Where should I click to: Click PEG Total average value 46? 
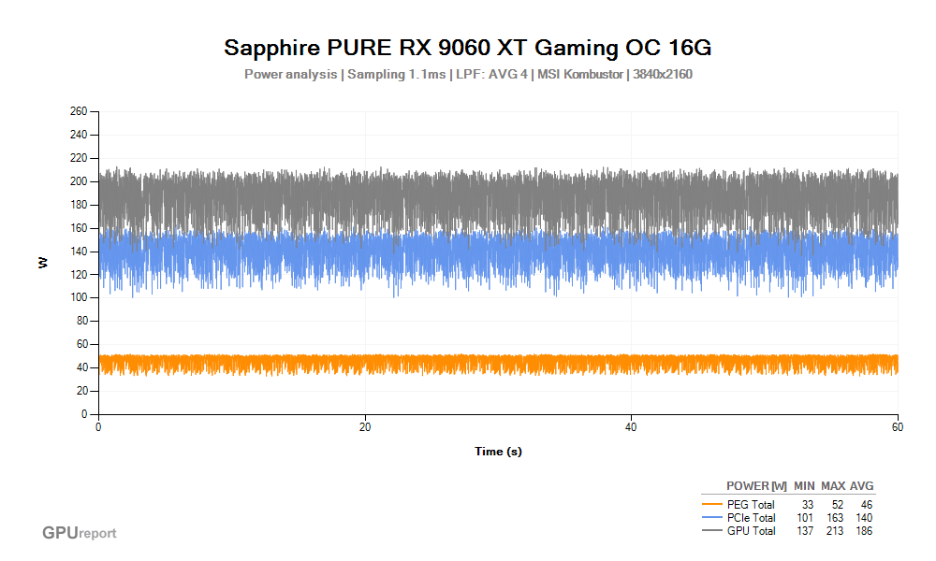866,505
